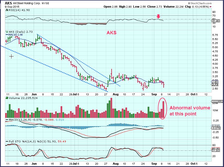Click the Jun label on the date axis under the price panel
Image resolution: width=224 pixels, height=167 pixels.
click(x=34, y=94)
